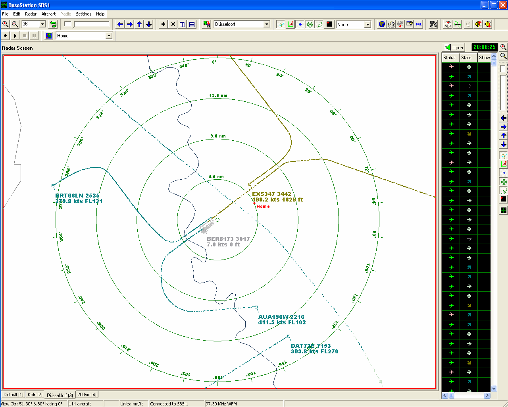Click the horizontal slider on the toolbar
The image size is (508, 407).
(87, 24)
